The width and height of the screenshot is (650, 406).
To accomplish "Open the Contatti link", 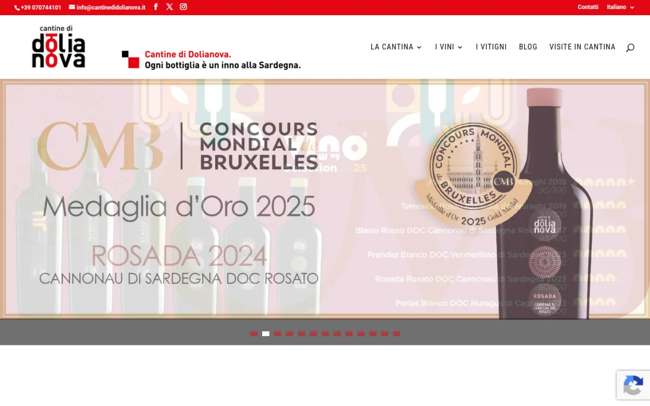I will pos(588,7).
